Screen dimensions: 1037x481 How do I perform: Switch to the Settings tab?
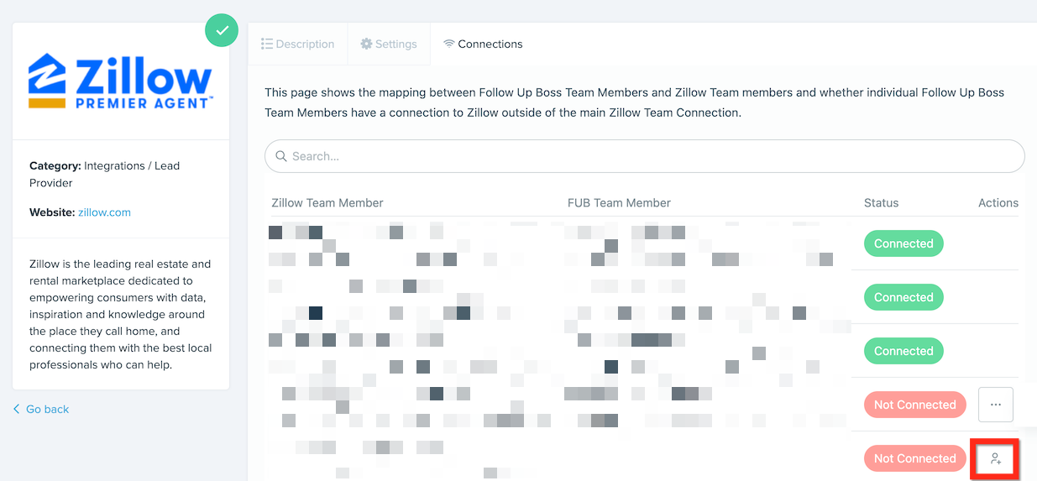389,44
